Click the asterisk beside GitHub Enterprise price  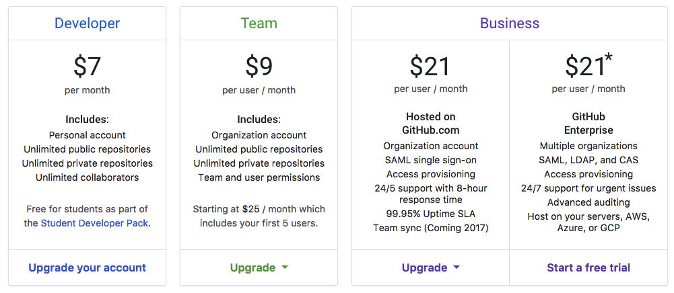point(609,58)
